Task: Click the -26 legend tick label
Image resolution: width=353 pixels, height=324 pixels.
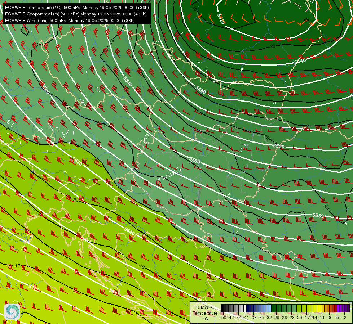Action: point(284,318)
